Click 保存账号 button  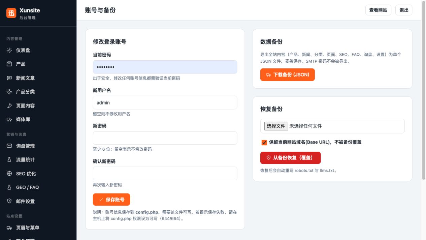tap(111, 200)
